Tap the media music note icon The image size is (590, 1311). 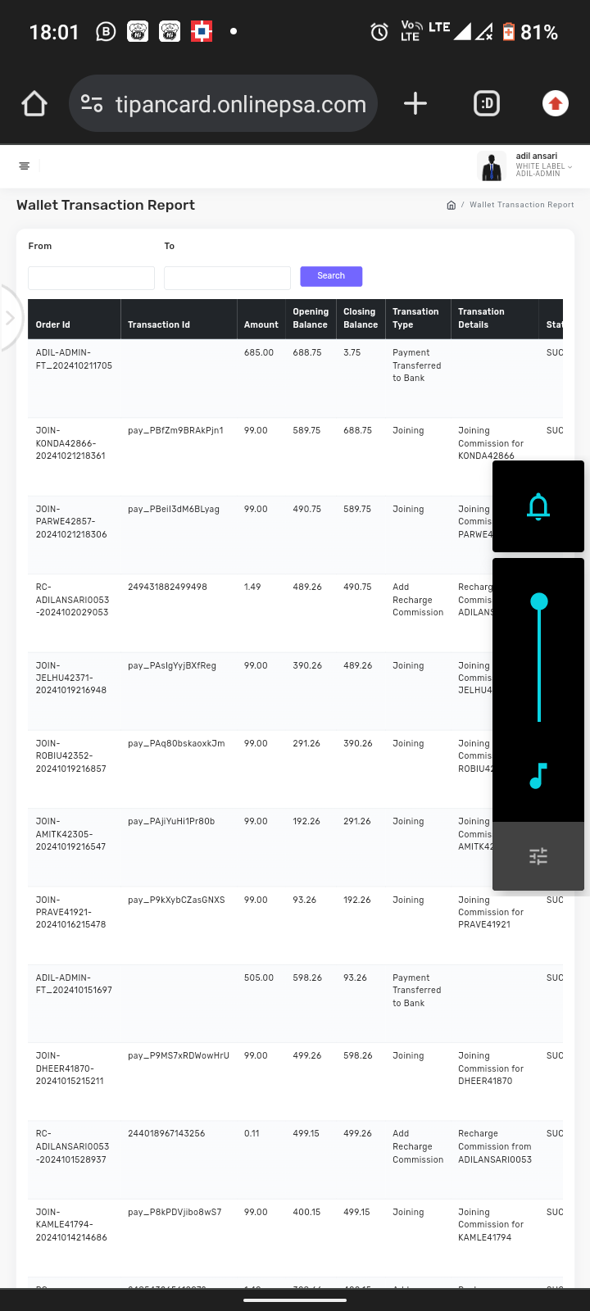coord(538,775)
